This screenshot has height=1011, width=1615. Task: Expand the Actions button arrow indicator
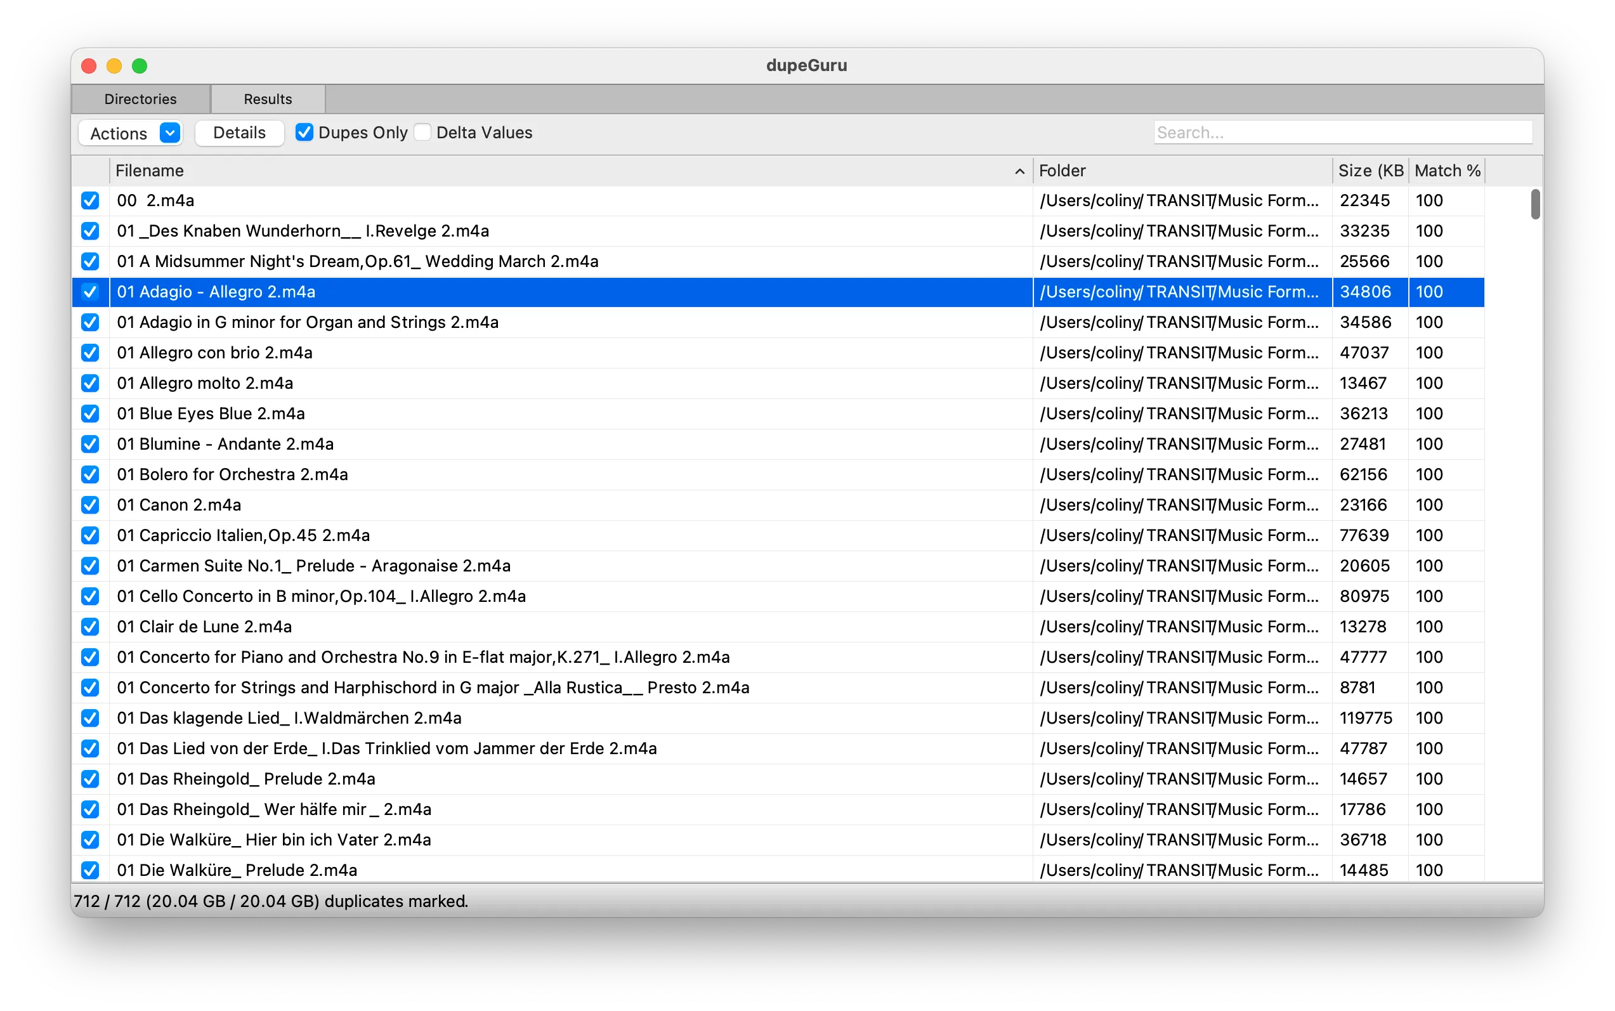point(169,133)
